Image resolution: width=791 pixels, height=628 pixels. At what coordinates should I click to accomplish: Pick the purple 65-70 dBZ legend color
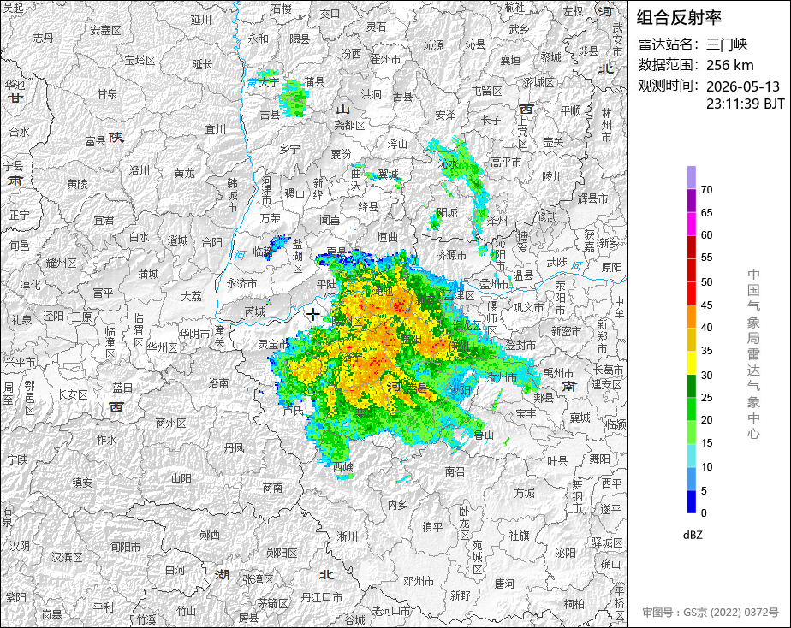691,200
